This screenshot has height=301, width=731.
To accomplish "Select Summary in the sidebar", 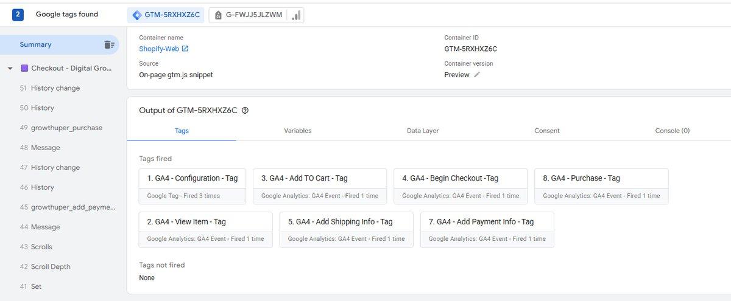I will [x=60, y=44].
